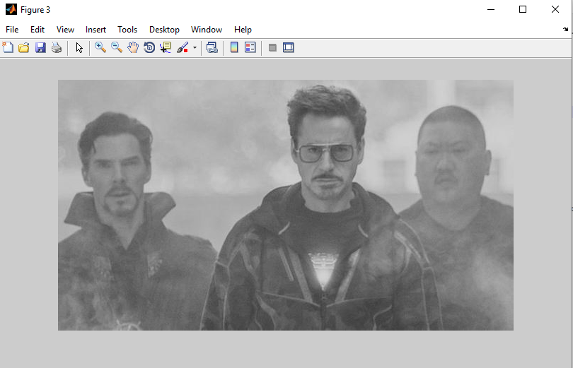Open a file with the folder icon
573x368 pixels.
click(x=24, y=48)
